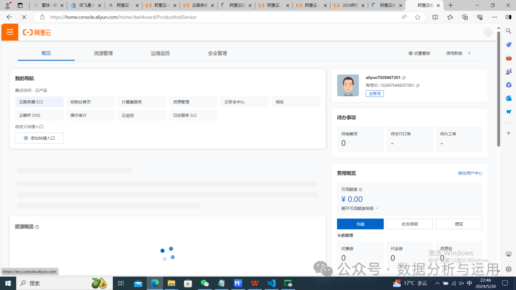516x290 pixels.
Task: Open 计算巢服务 shortcut
Action: (142, 102)
